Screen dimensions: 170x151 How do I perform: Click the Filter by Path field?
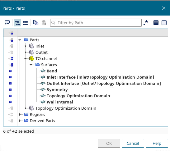(x=96, y=23)
